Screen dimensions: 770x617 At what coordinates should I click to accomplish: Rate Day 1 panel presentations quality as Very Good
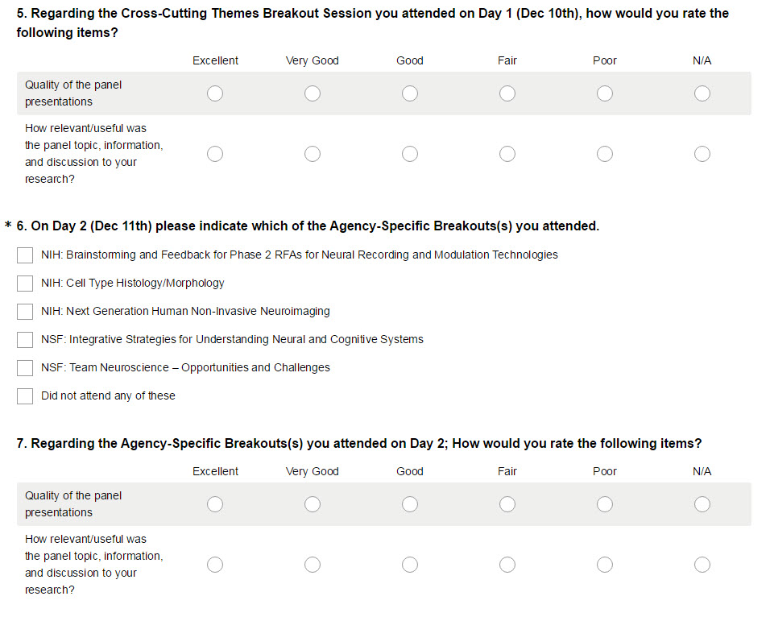pos(313,93)
